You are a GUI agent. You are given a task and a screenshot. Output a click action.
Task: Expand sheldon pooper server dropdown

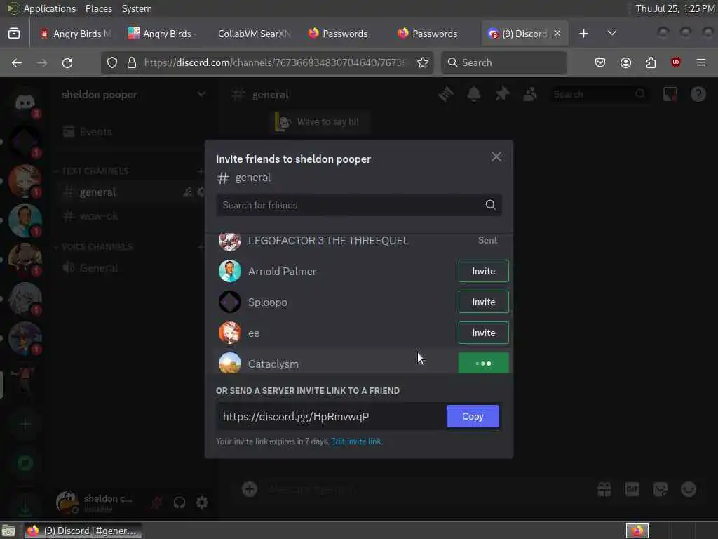201,94
